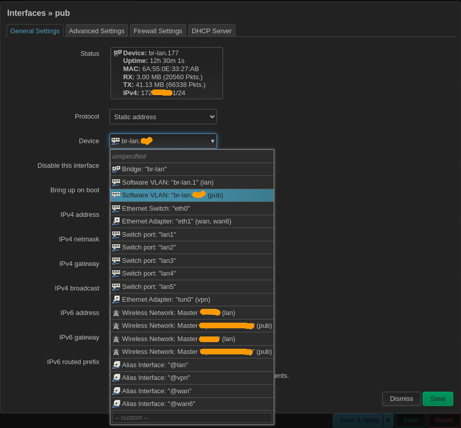Switch to the Advanced Settings tab
The width and height of the screenshot is (461, 428).
click(97, 31)
